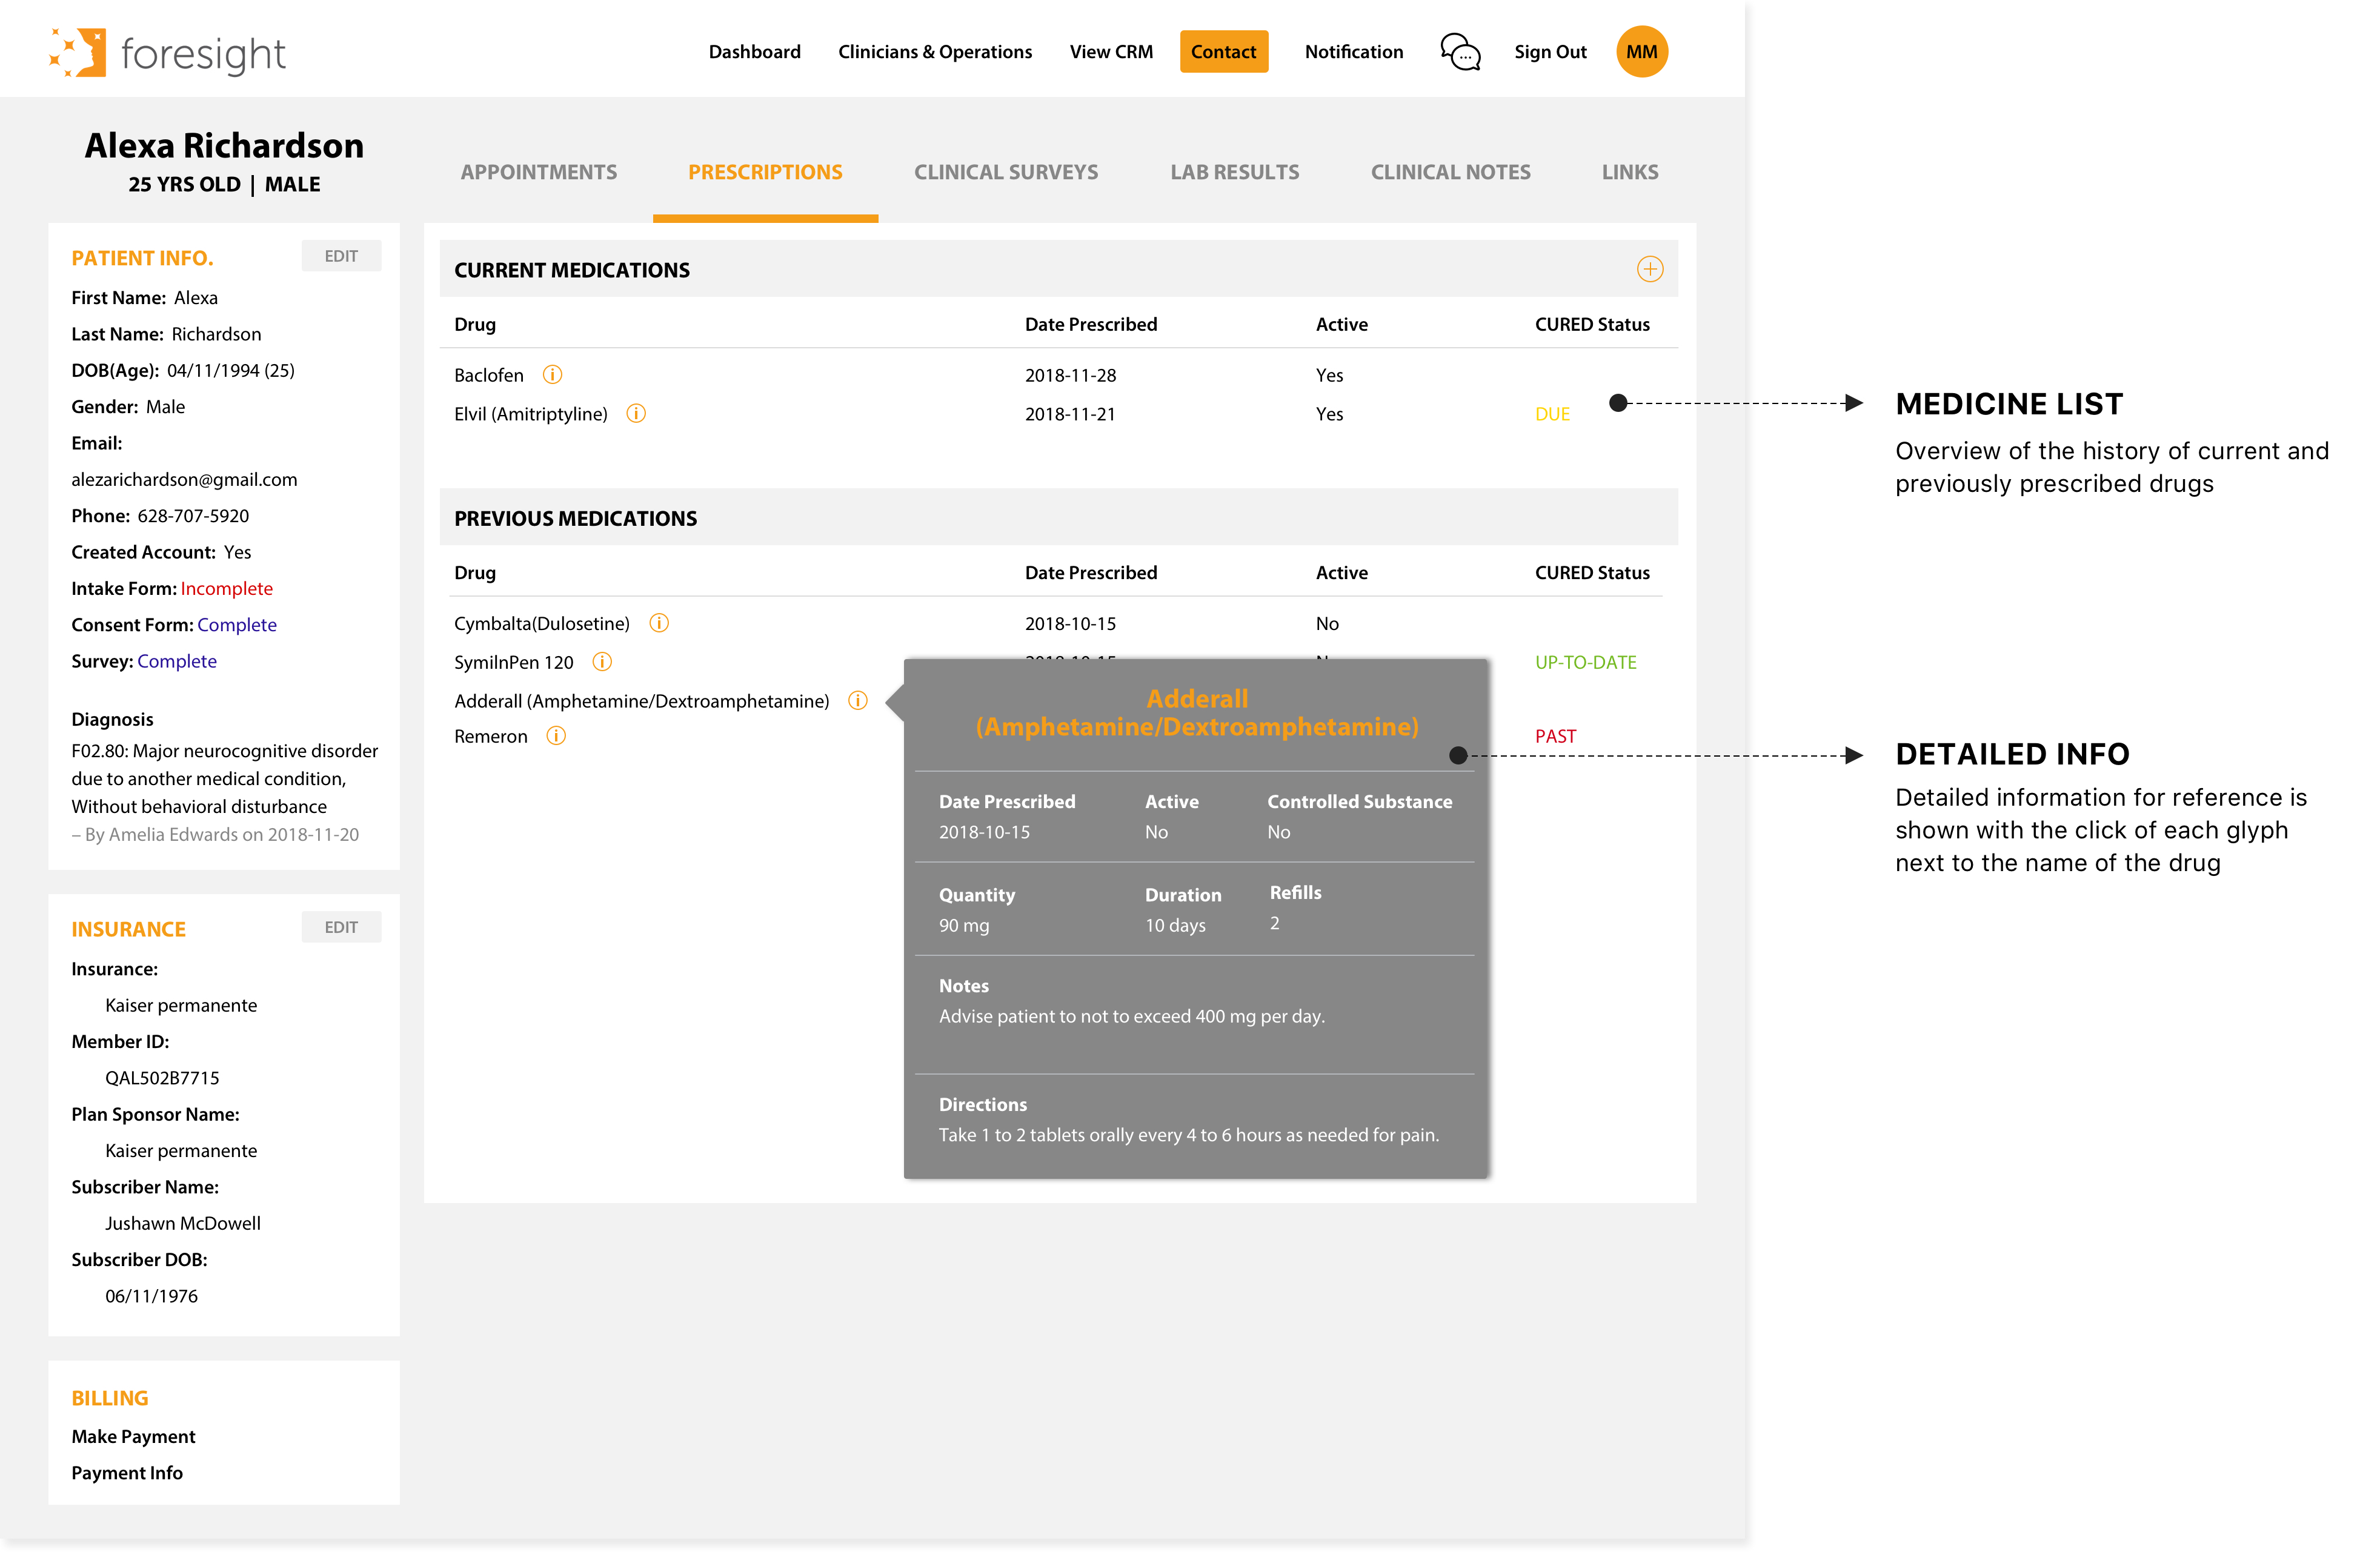Viewport: 2380px width, 1552px height.
Task: Click the Complete link for Consent Form
Action: pos(237,624)
